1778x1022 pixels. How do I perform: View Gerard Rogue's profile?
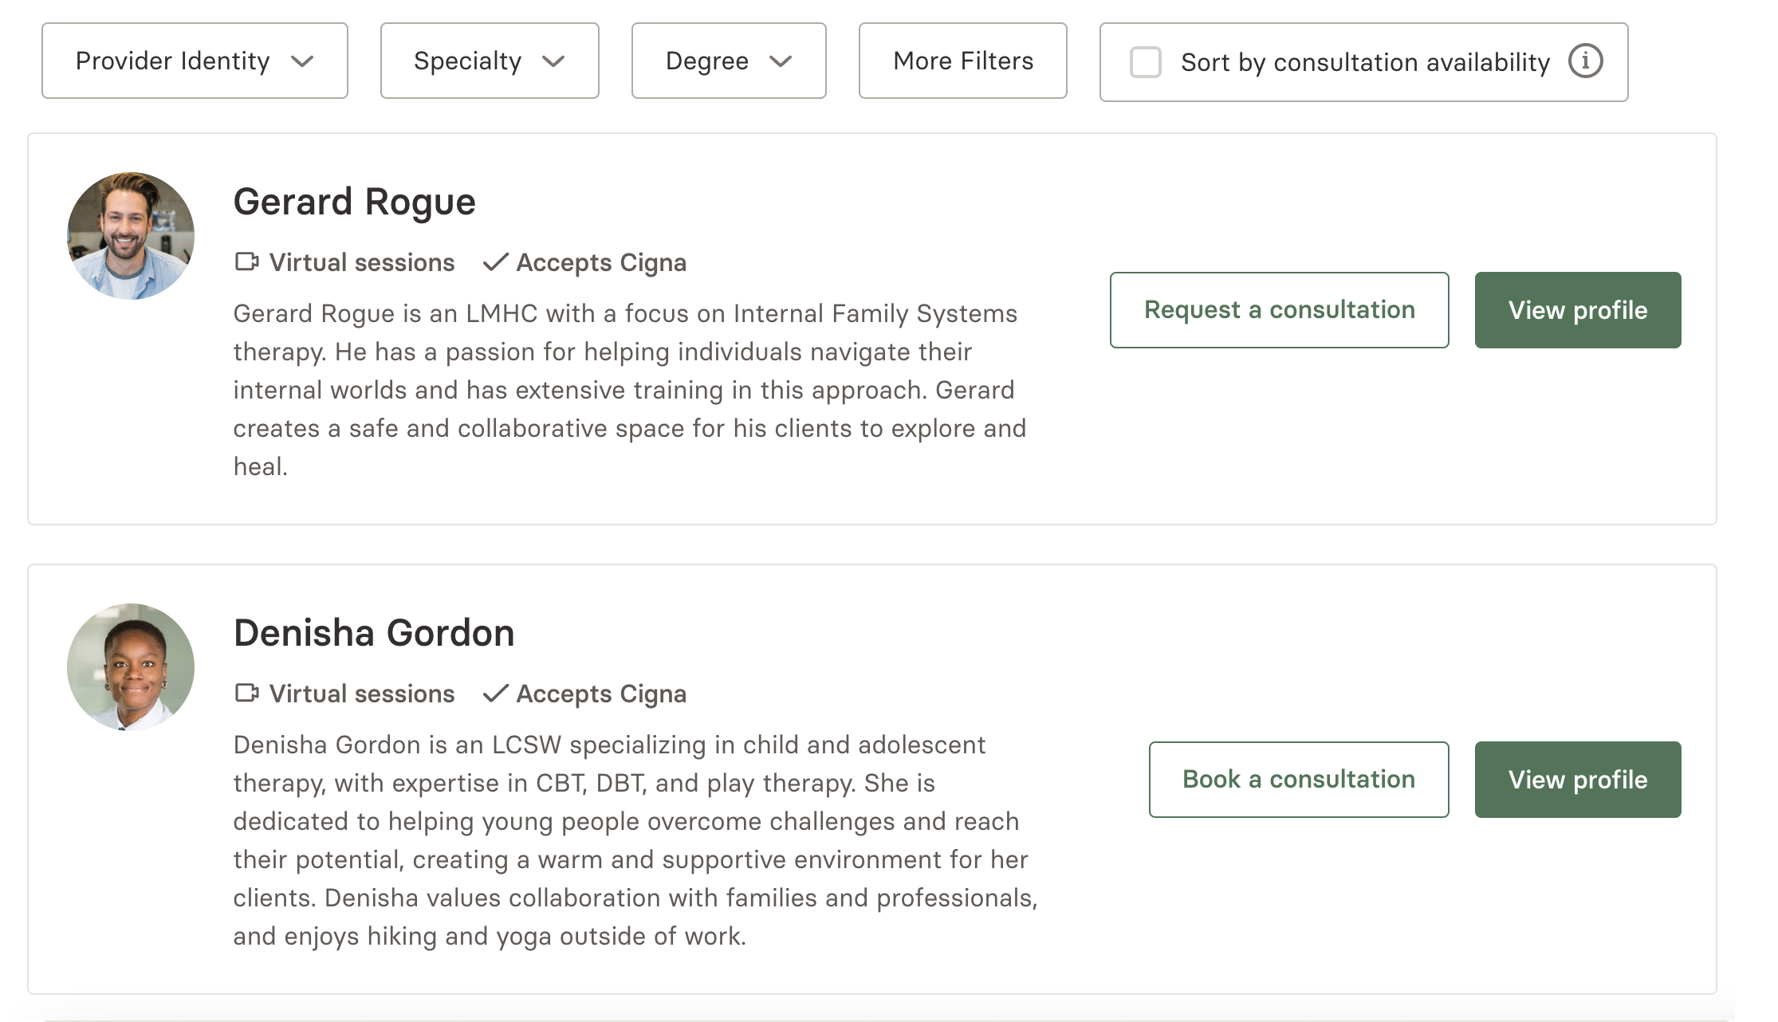point(1578,310)
